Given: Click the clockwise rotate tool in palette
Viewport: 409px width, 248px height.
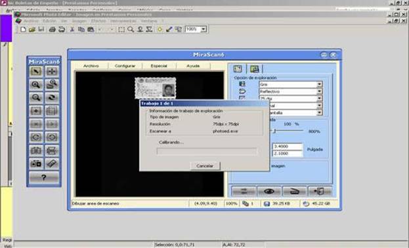Looking at the screenshot, I should point(52,137).
